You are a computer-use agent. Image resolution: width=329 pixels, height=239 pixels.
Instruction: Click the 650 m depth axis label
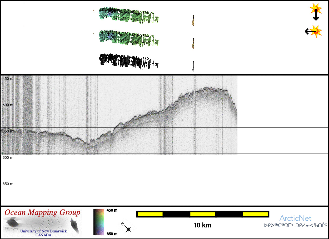8,184
